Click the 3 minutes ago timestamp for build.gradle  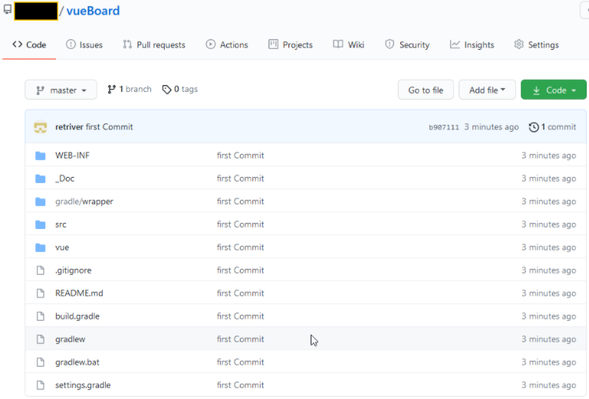coord(549,316)
